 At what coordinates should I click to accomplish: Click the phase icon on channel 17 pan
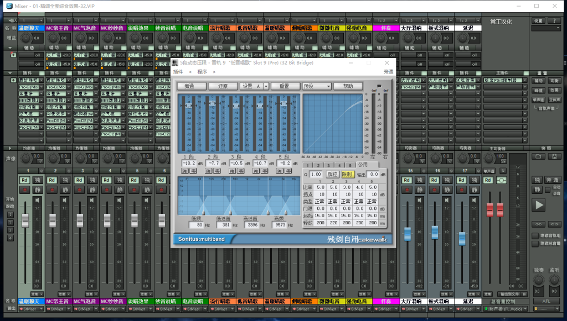tap(476, 161)
